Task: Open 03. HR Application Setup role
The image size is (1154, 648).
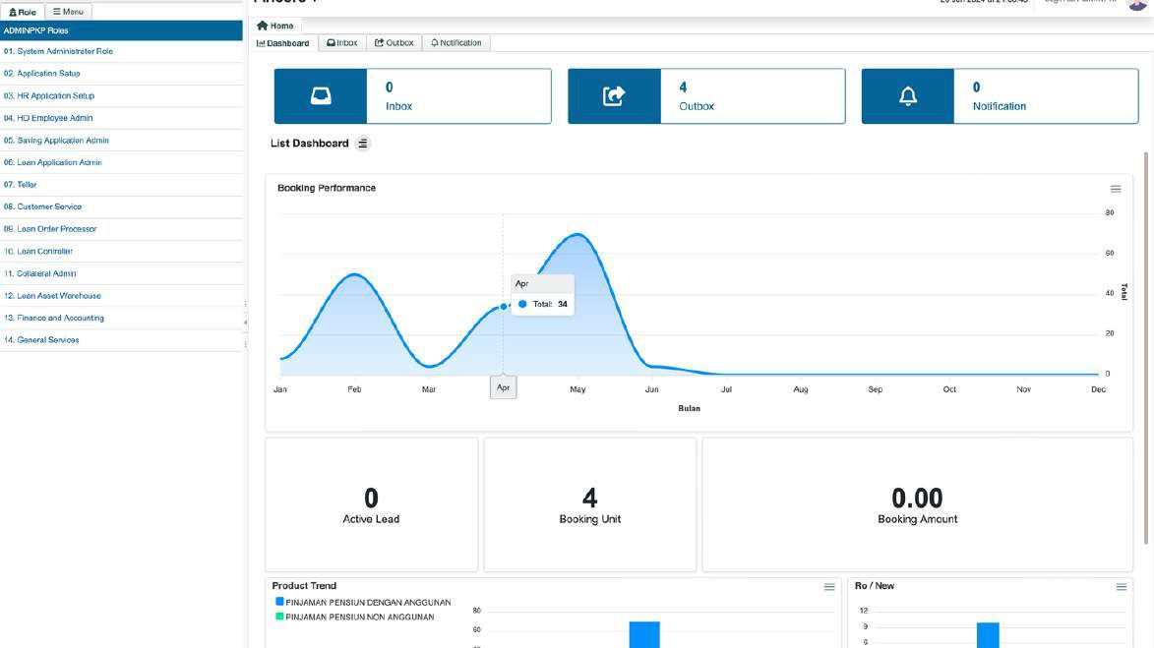Action: [x=121, y=95]
